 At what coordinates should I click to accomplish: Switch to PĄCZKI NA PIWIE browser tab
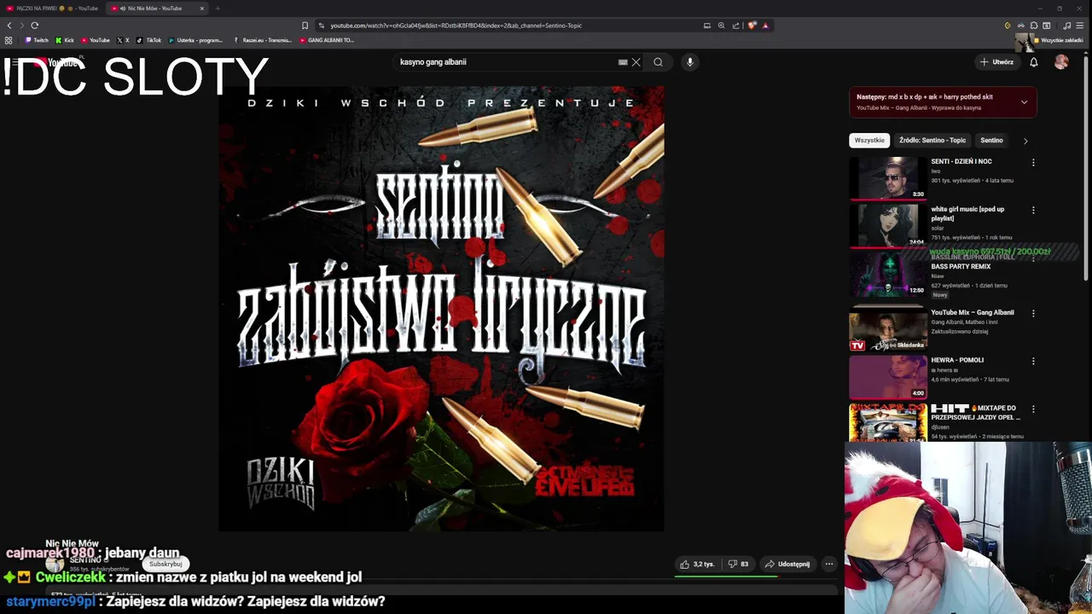click(x=51, y=9)
